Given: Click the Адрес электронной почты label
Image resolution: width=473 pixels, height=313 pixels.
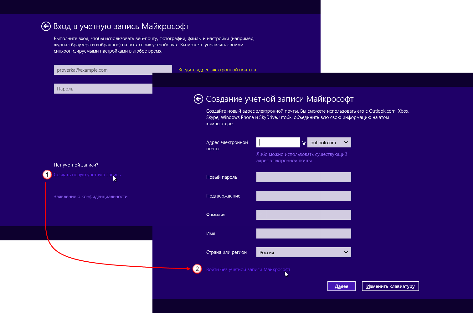Looking at the screenshot, I should (x=227, y=146).
